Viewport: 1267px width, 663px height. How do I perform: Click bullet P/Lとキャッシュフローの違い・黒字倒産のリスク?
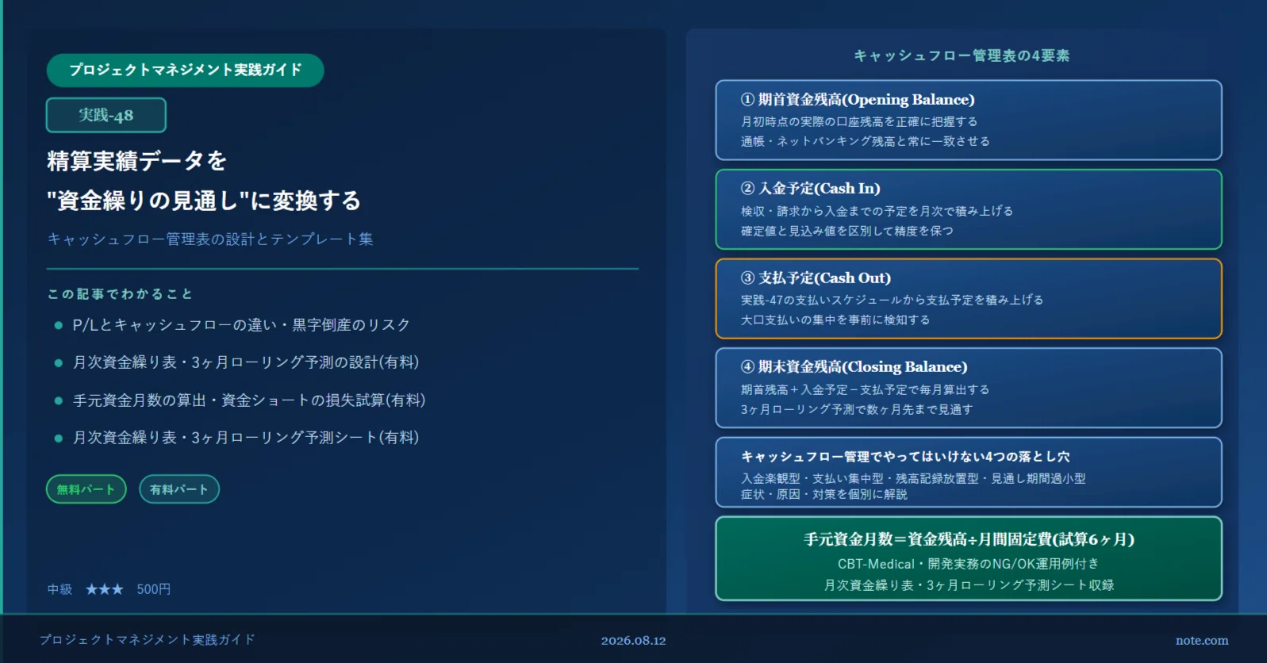(241, 325)
